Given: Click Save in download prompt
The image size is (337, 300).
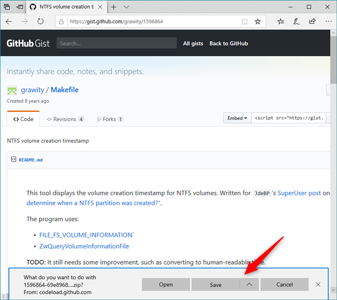Looking at the screenshot, I should click(216, 284).
